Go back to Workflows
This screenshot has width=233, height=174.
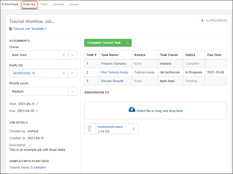[x=10, y=4]
